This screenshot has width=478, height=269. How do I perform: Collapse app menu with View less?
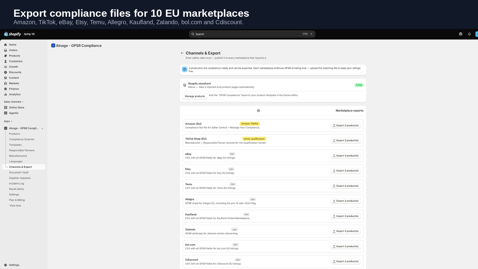15,206
